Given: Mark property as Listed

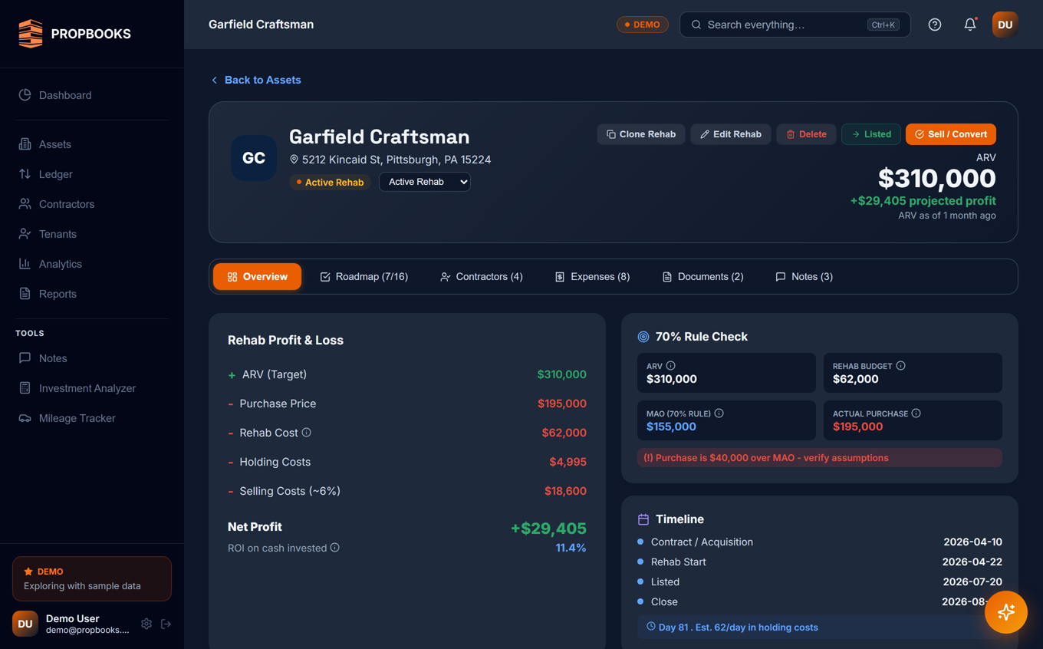Looking at the screenshot, I should pyautogui.click(x=871, y=134).
